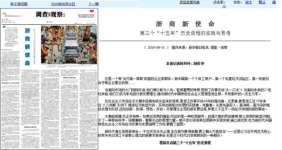
Task: Go to previous issue 上一期
Action: (94, 4)
